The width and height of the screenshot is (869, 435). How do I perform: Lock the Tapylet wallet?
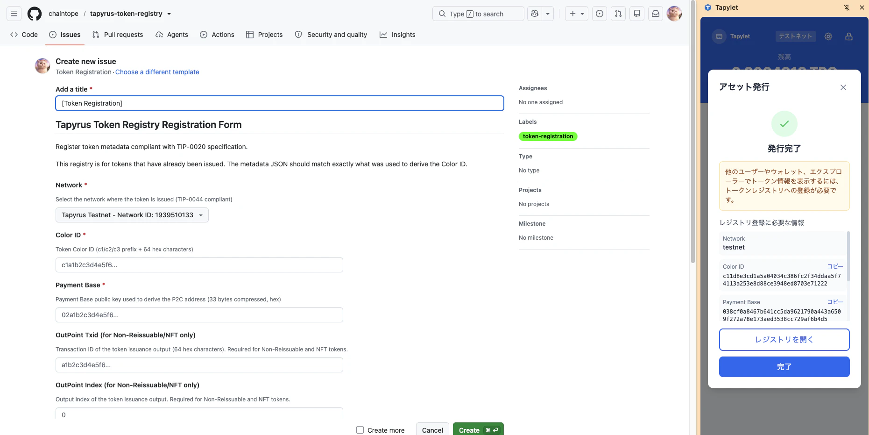tap(849, 36)
